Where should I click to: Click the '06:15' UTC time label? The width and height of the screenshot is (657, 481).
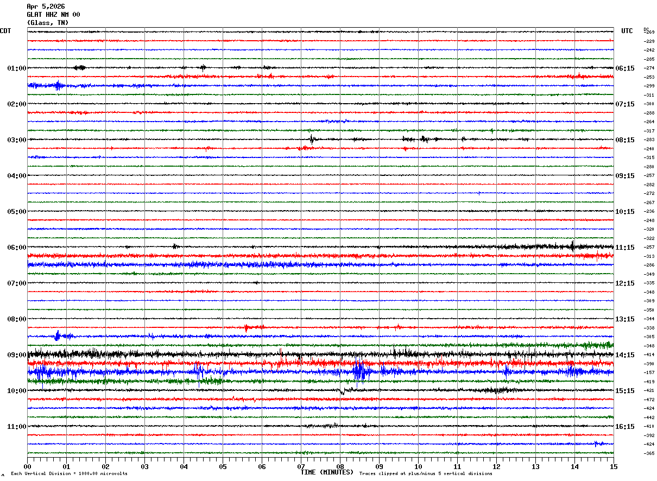coord(626,68)
